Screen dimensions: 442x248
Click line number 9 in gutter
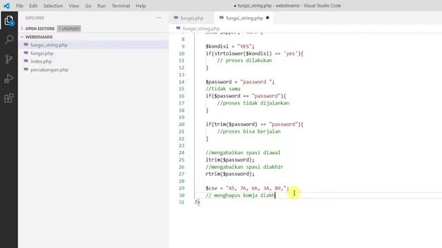click(x=183, y=46)
